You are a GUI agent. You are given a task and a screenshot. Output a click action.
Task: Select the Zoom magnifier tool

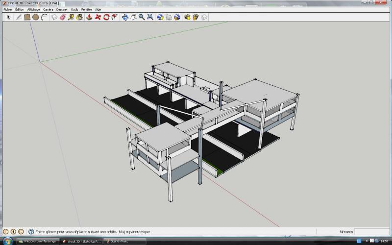click(142, 17)
